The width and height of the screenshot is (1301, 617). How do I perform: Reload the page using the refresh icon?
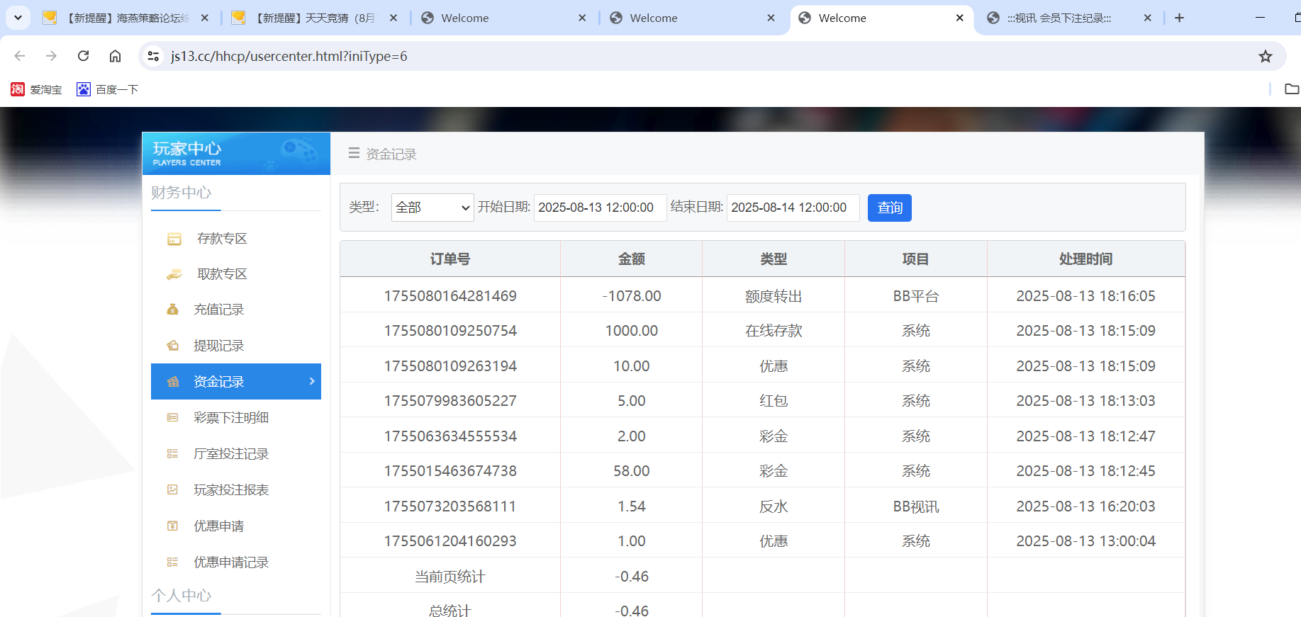[x=83, y=56]
